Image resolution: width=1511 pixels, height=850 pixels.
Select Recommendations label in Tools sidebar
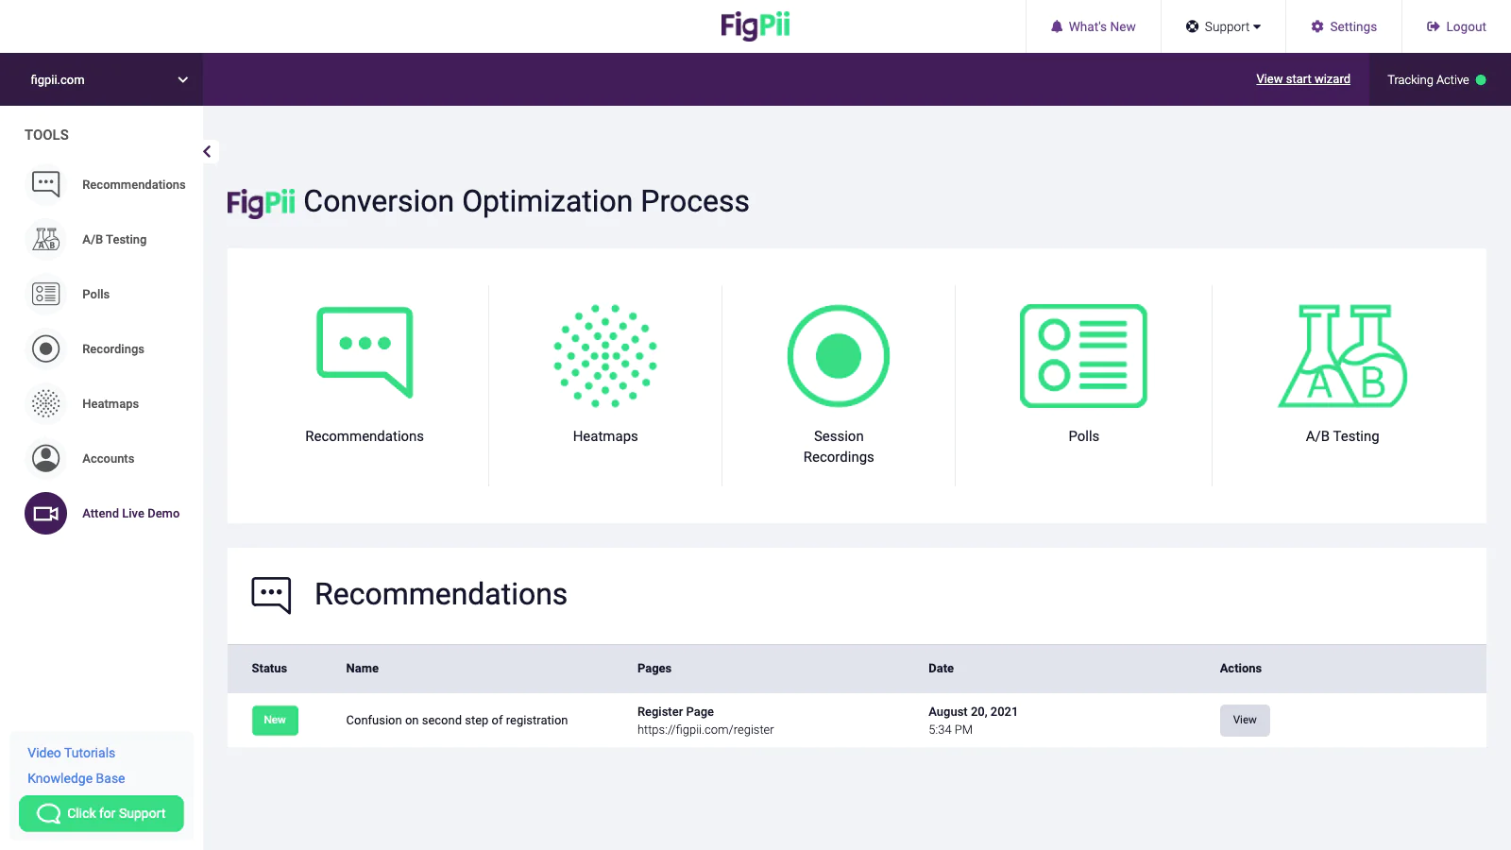pyautogui.click(x=134, y=185)
